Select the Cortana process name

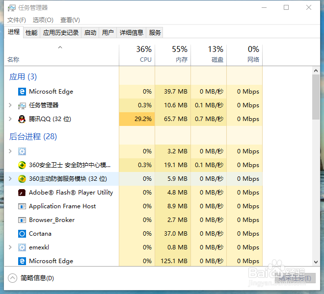coord(40,234)
